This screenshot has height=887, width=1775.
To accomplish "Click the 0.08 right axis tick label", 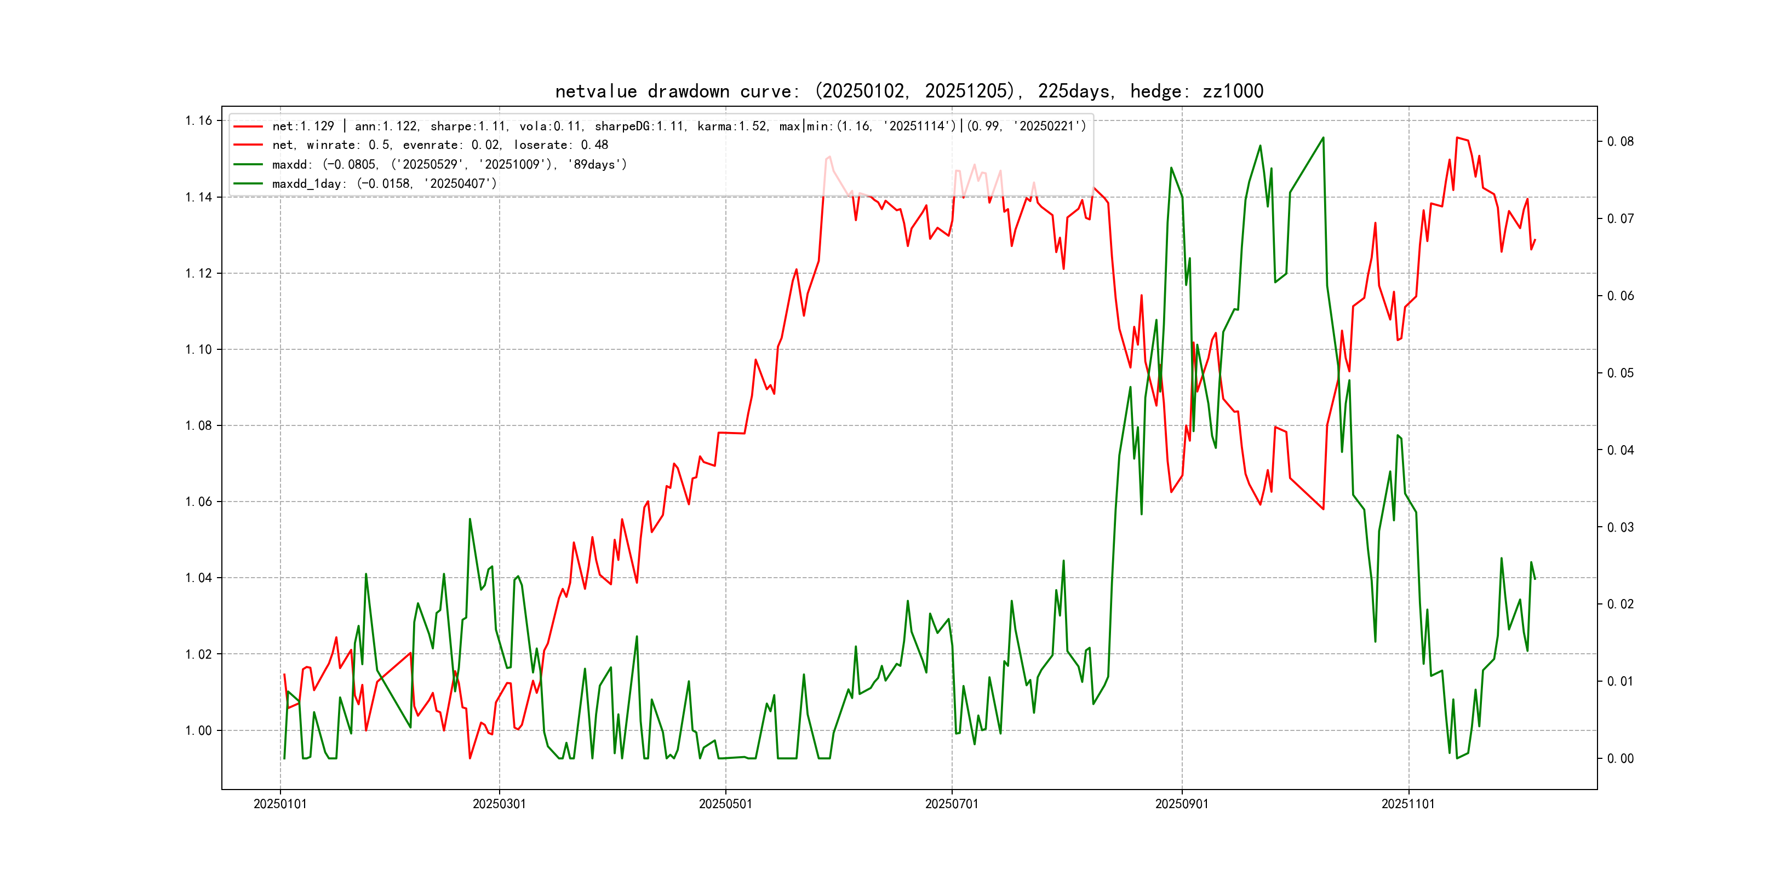I will coord(1620,142).
